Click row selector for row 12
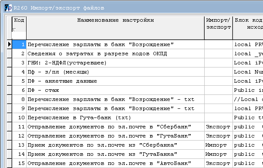This screenshot has width=263, height=168. click(x=10, y=136)
